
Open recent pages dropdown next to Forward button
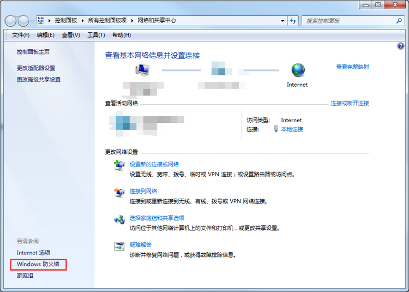pyautogui.click(x=32, y=21)
